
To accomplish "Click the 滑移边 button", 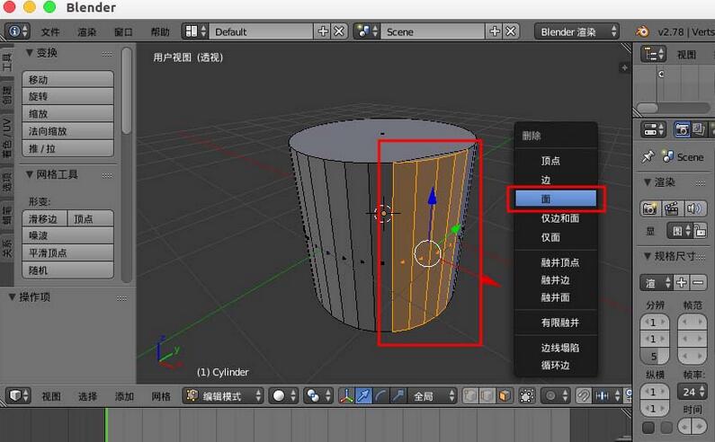I will [44, 218].
